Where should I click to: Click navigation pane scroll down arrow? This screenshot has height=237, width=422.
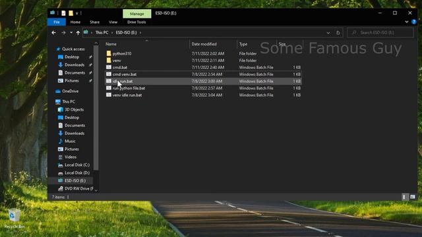[96, 190]
